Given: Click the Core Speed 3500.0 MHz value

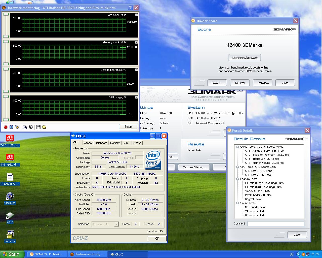Looking at the screenshot, I should (x=104, y=200).
